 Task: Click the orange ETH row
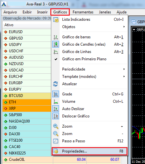(x=27, y=102)
